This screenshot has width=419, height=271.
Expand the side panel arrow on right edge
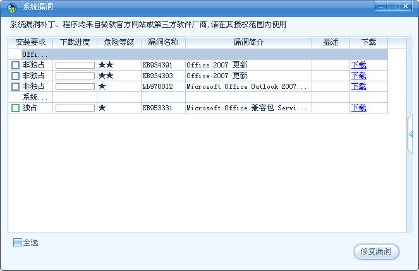point(410,134)
